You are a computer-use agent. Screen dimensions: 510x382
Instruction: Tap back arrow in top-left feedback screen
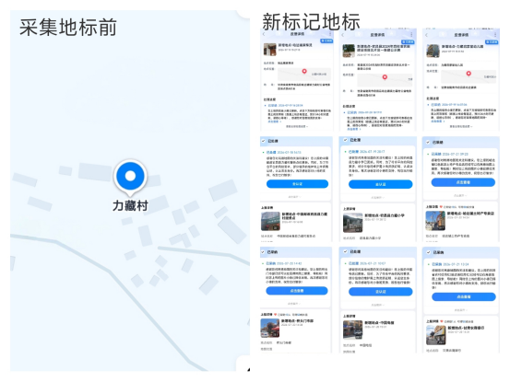tap(264, 34)
